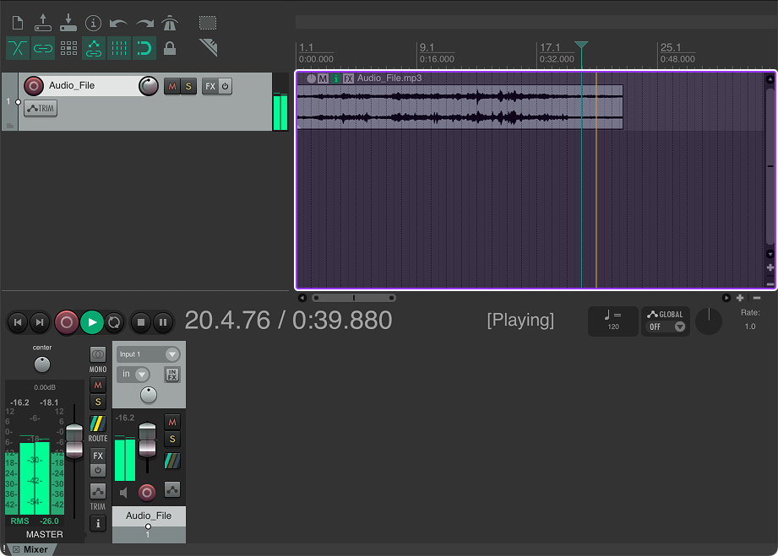Viewport: 778px width, 556px height.
Task: Open mixer strip routing button for Audio_File
Action: pyautogui.click(x=172, y=461)
